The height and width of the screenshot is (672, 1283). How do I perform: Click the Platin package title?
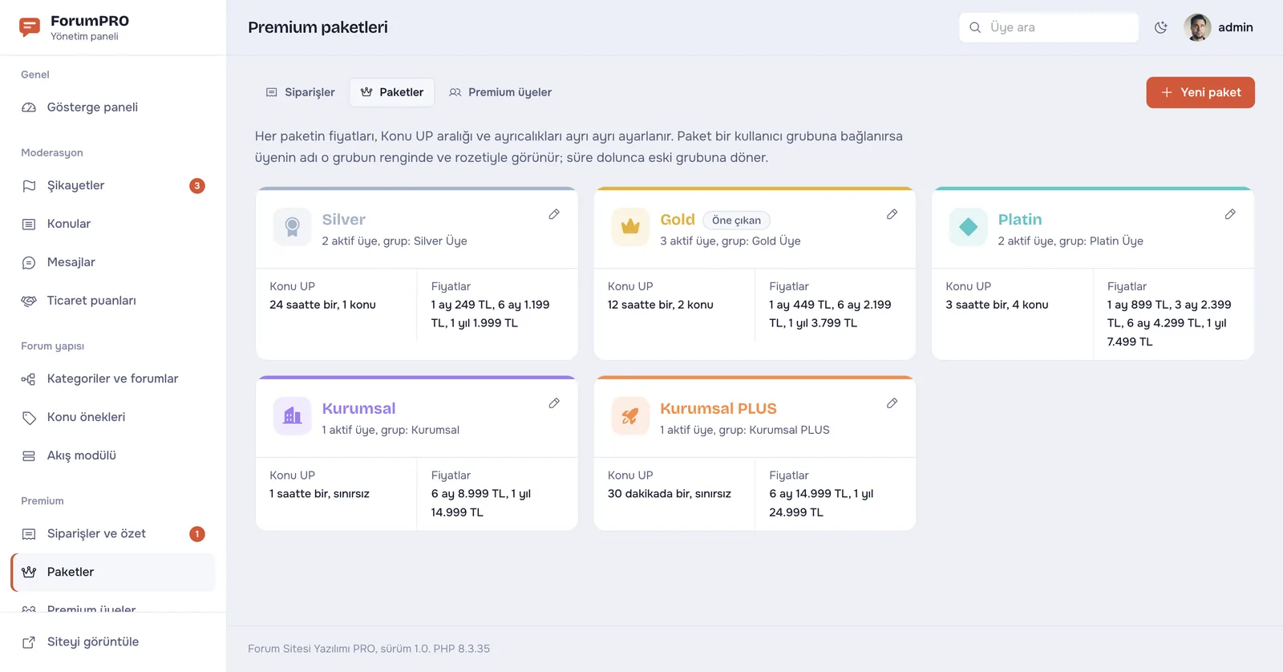coord(1020,220)
